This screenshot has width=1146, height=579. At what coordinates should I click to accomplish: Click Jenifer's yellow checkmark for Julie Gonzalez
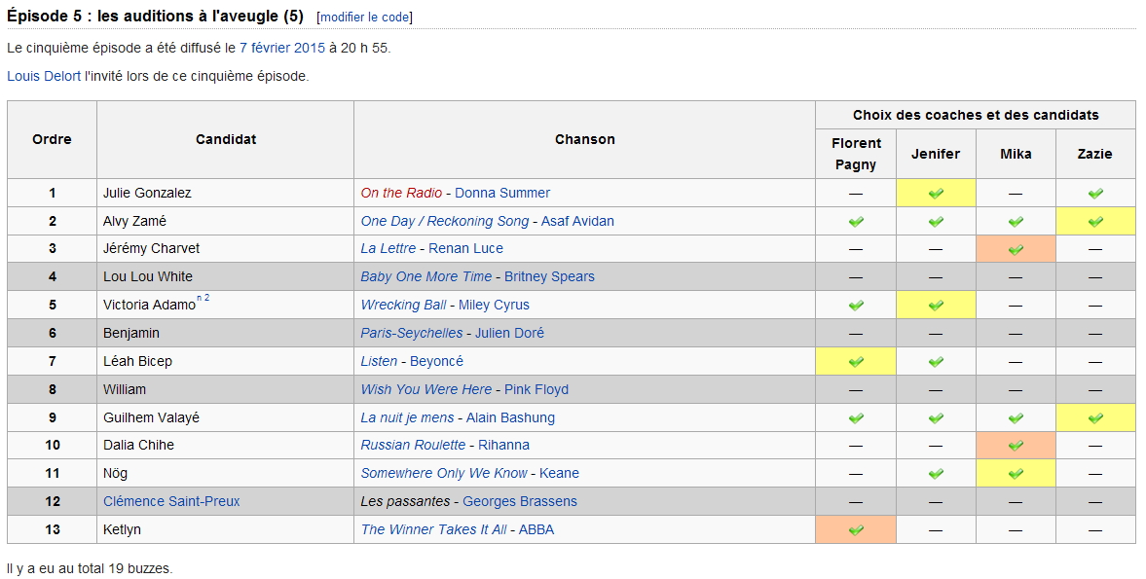tap(936, 194)
